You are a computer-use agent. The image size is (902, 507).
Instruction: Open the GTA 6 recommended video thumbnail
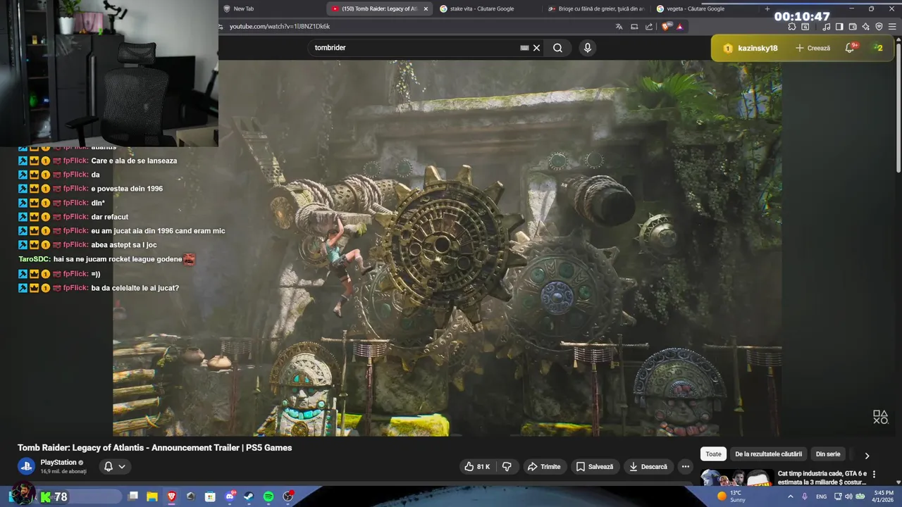(x=737, y=478)
